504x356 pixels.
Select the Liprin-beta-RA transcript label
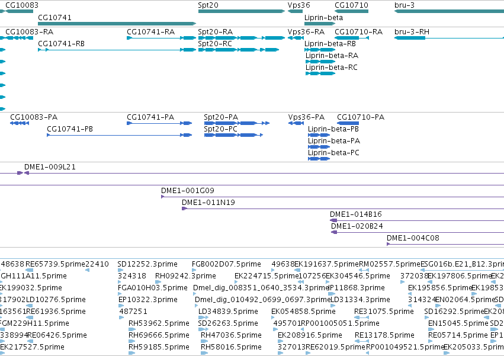(x=332, y=56)
